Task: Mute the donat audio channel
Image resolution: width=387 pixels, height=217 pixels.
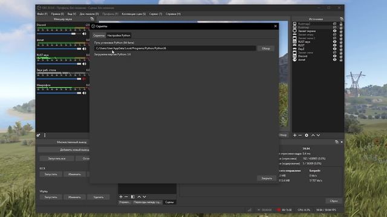Action: coord(84,49)
